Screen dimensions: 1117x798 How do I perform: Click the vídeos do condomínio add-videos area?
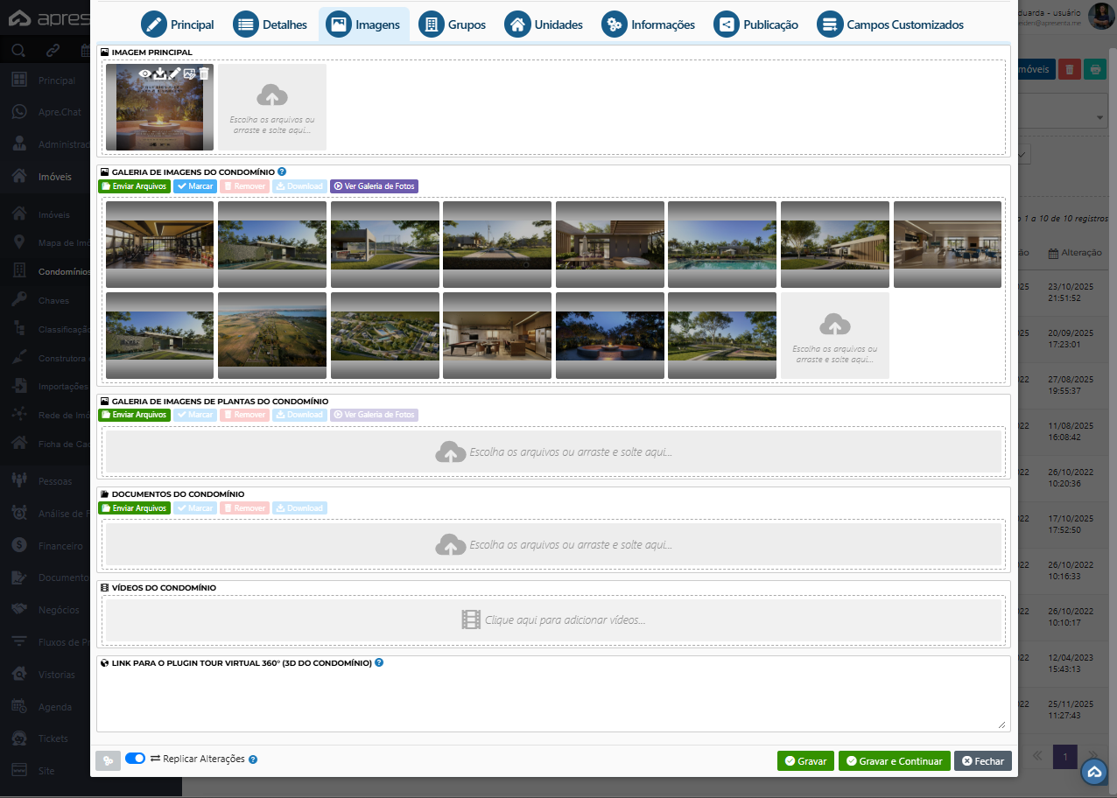553,620
